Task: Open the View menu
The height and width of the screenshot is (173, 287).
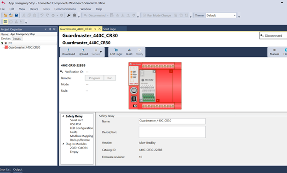Action: point(22,9)
